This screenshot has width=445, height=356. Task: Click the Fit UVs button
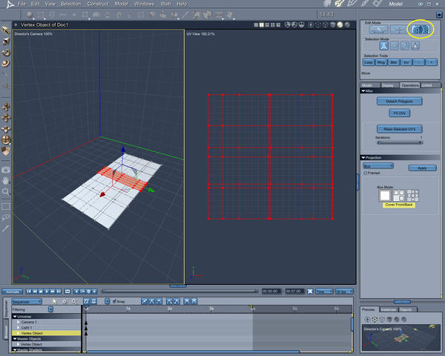coord(399,113)
